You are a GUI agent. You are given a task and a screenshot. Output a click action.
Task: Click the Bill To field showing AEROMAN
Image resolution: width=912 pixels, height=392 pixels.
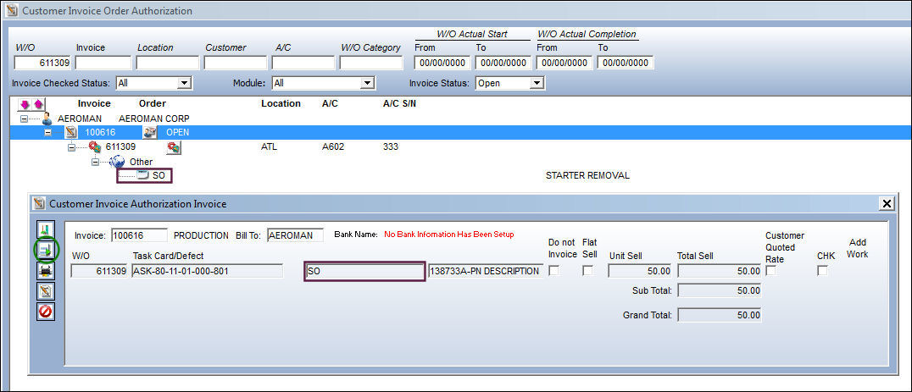(x=296, y=235)
